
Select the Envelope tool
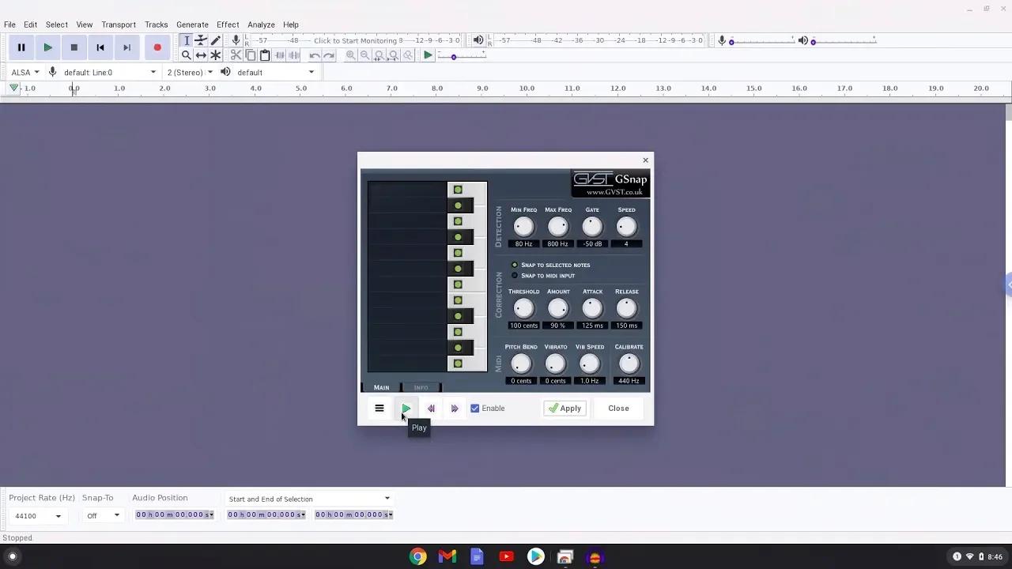click(200, 40)
